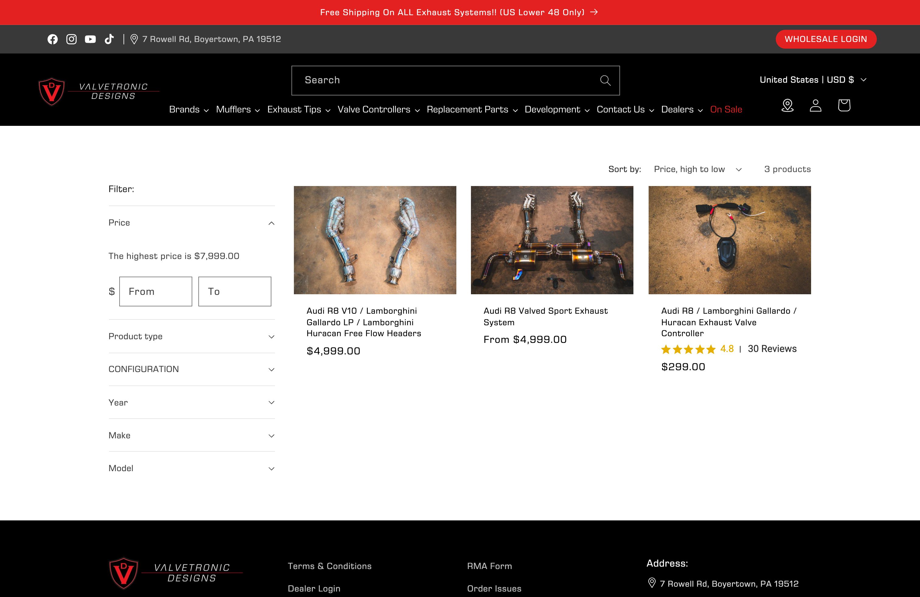920x597 pixels.
Task: Open the Audi R8 Valved Sport Exhaust thumbnail
Action: click(x=552, y=240)
